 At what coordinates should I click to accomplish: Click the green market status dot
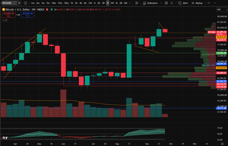(x=52, y=9)
